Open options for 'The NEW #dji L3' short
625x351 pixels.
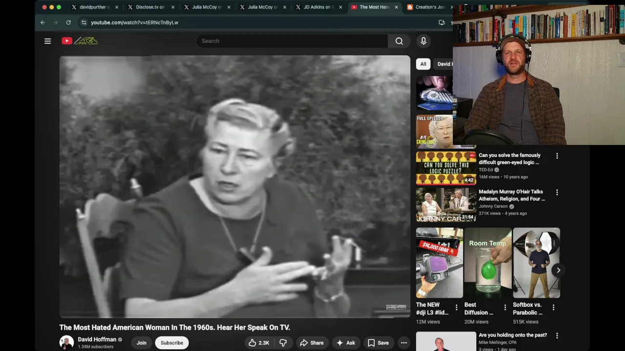[x=457, y=308]
